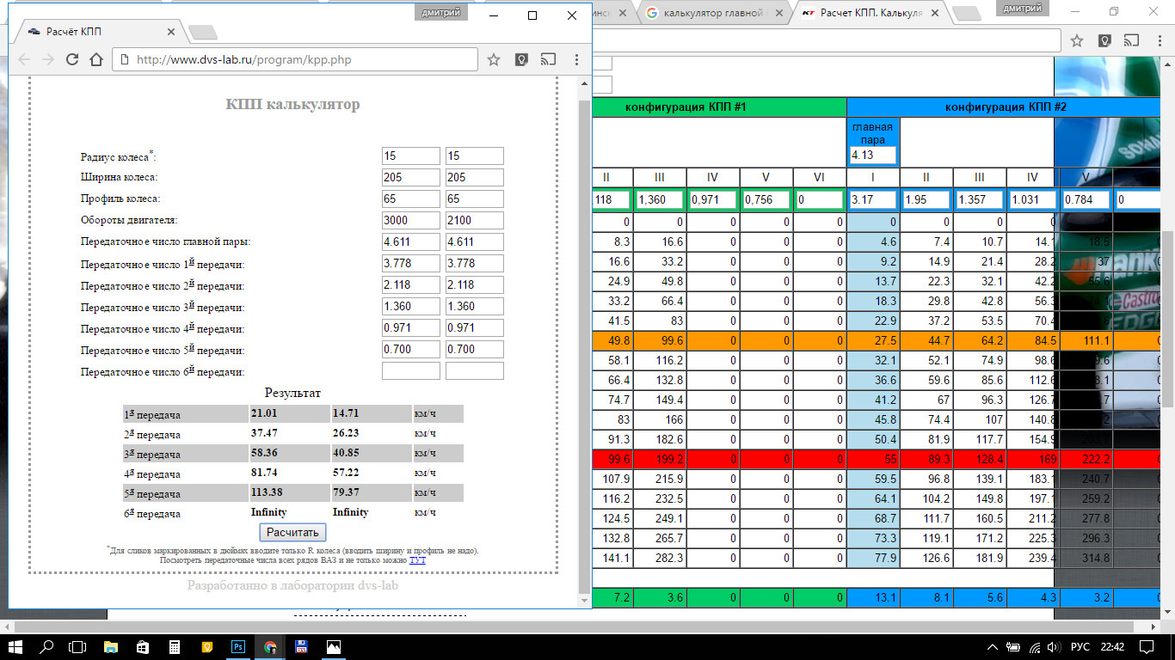Image resolution: width=1175 pixels, height=660 pixels.
Task: Open the background window's Chrome menu
Action: (1159, 40)
